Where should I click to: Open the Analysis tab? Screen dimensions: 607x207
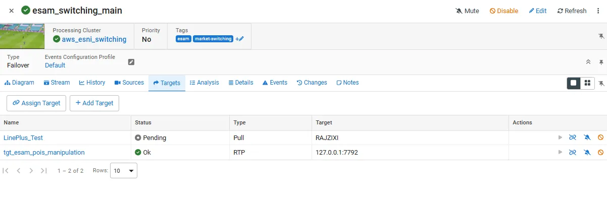(205, 83)
